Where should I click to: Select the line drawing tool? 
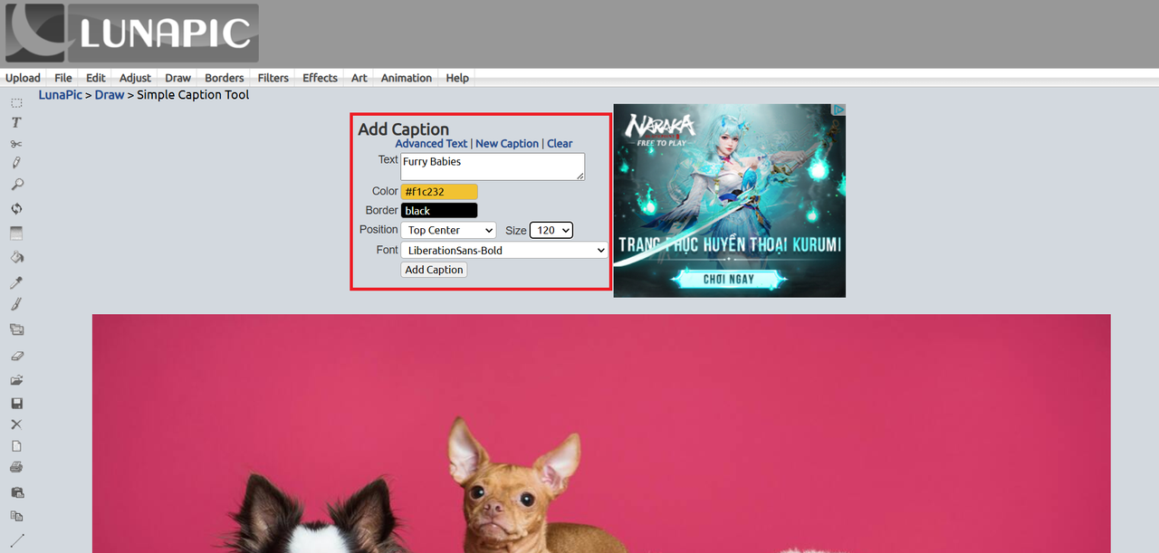click(x=16, y=540)
